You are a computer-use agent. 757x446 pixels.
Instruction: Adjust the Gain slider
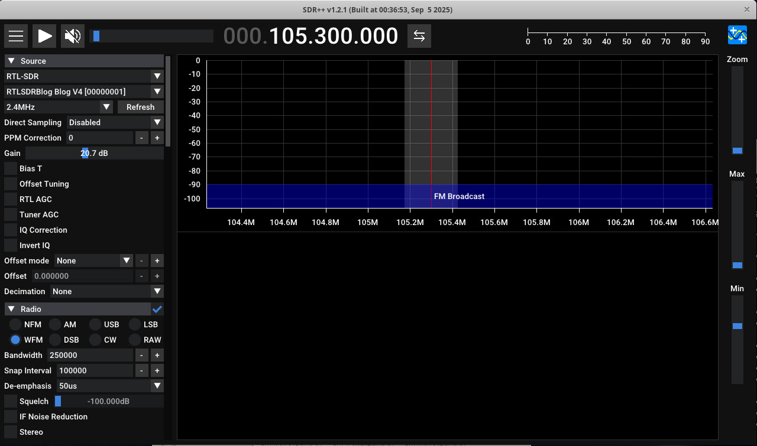coord(85,153)
